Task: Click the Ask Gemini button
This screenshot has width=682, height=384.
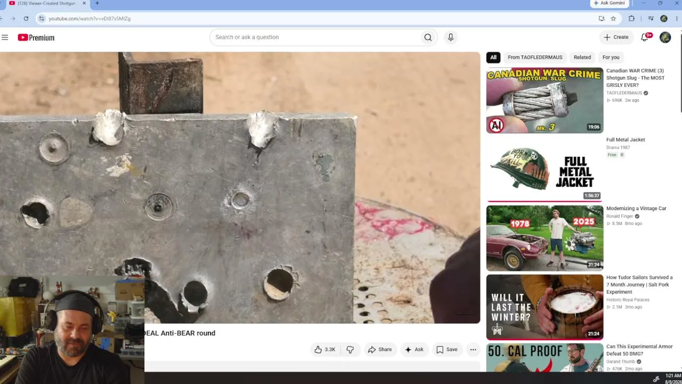Action: tap(609, 3)
